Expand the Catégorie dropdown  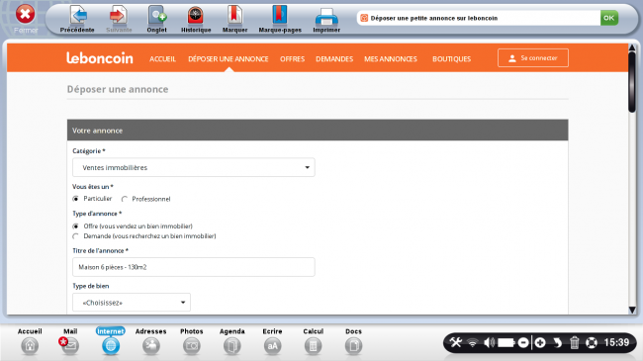[194, 167]
